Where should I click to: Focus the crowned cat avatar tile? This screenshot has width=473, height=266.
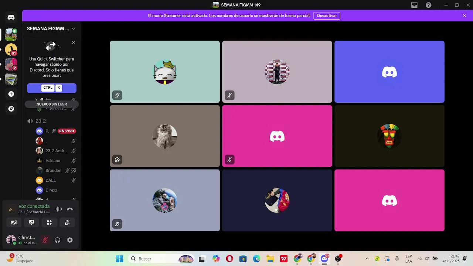[165, 72]
